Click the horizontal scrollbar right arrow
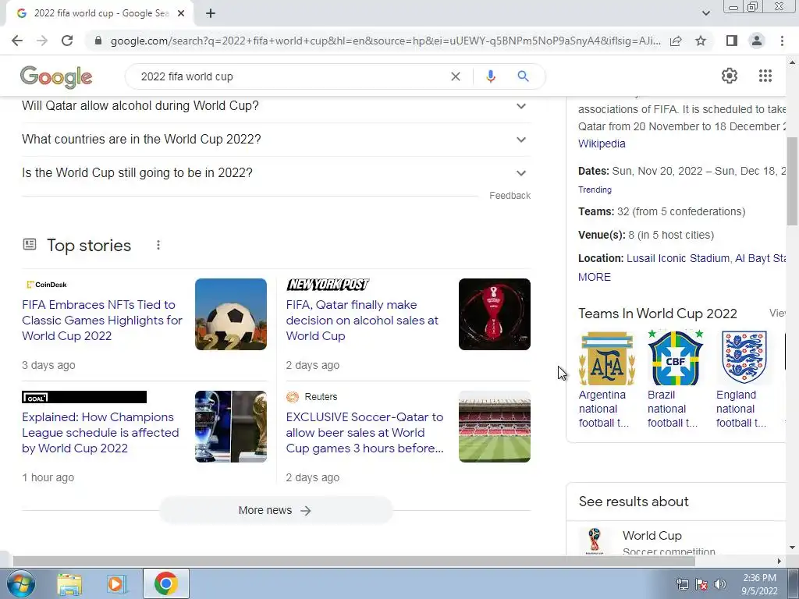This screenshot has width=799, height=599. pos(779,562)
